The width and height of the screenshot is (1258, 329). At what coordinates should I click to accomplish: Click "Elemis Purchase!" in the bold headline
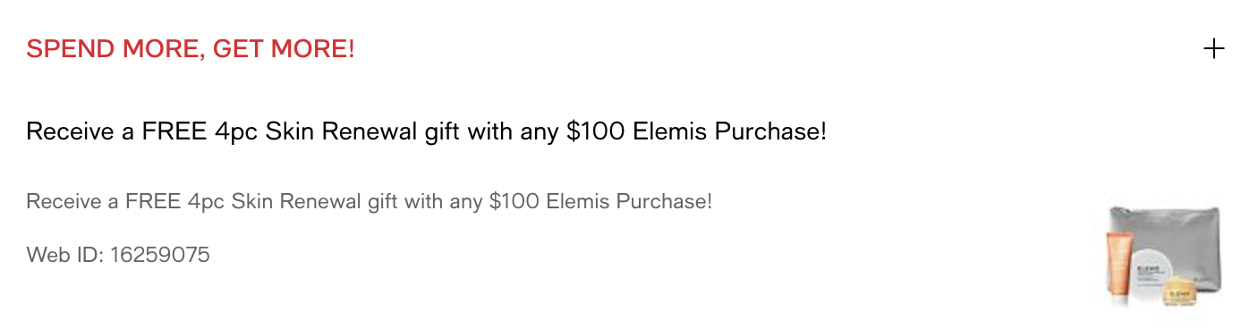click(x=730, y=132)
